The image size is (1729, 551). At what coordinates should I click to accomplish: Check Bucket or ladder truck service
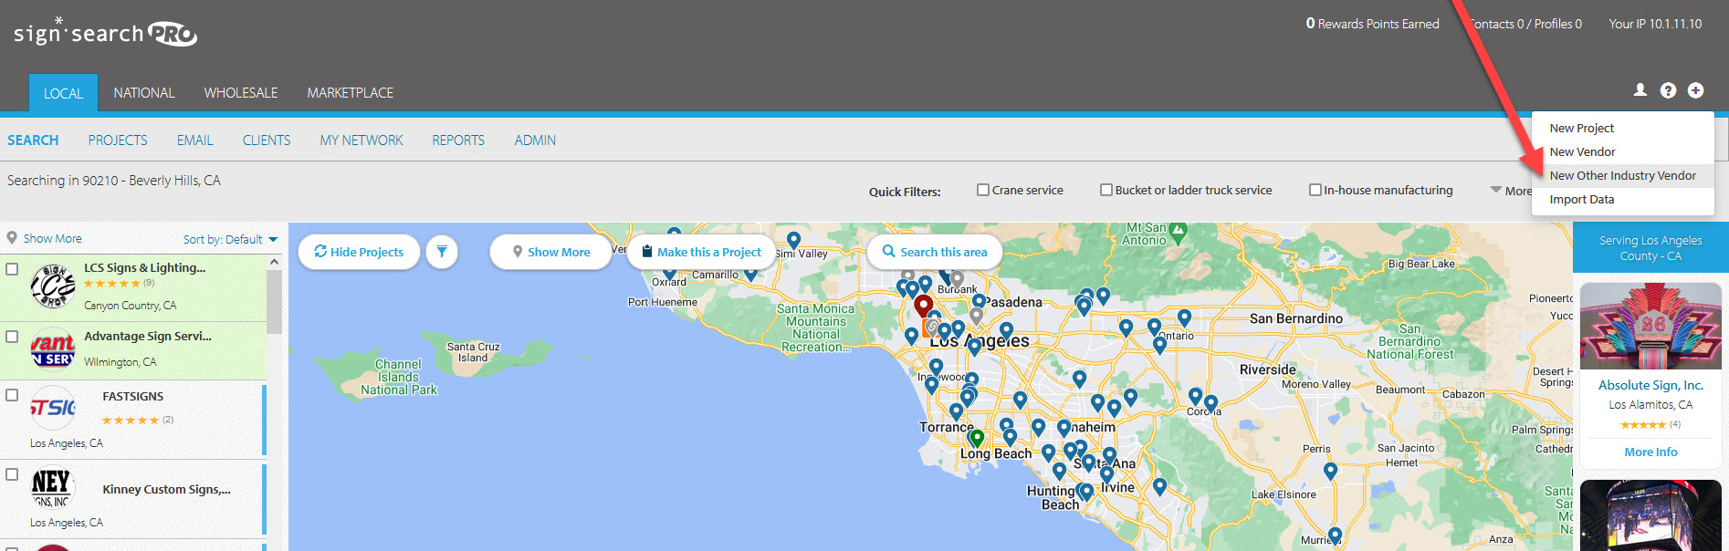coord(1106,190)
